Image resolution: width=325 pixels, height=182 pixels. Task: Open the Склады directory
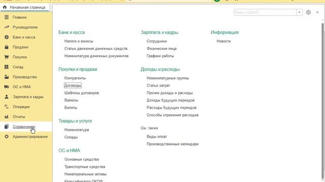[71, 137]
